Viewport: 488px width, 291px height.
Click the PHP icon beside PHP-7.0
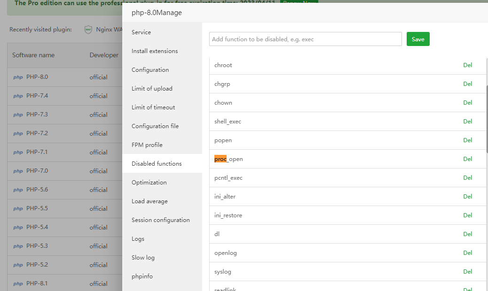tap(18, 171)
